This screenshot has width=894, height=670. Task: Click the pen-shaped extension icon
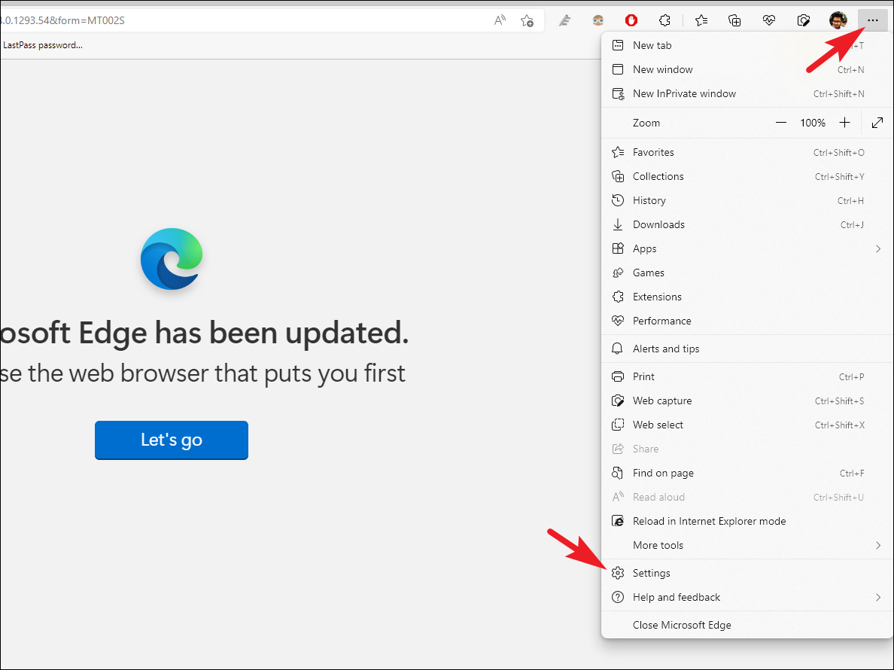tap(564, 20)
